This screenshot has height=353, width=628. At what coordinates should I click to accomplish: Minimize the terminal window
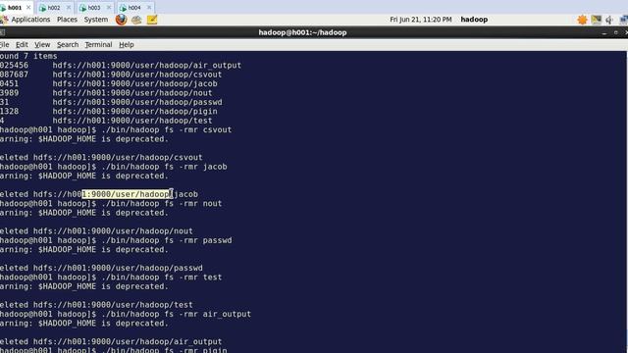[604, 32]
